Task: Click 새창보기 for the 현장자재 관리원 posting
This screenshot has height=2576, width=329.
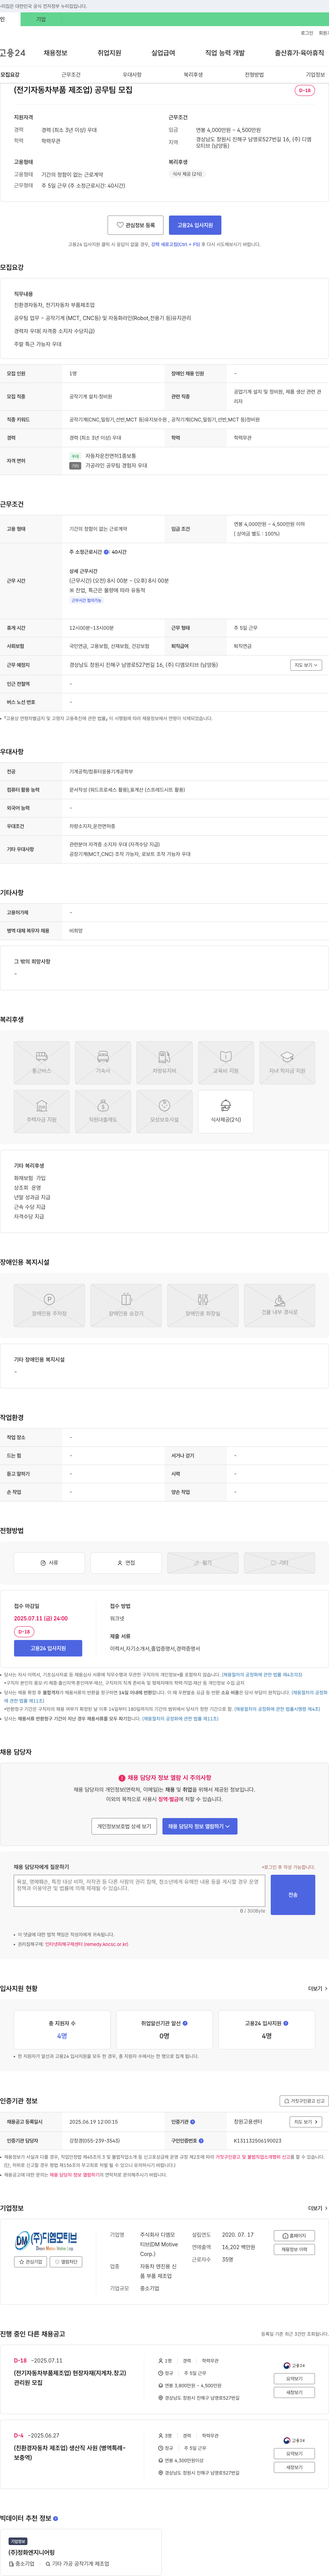Action: (294, 2393)
